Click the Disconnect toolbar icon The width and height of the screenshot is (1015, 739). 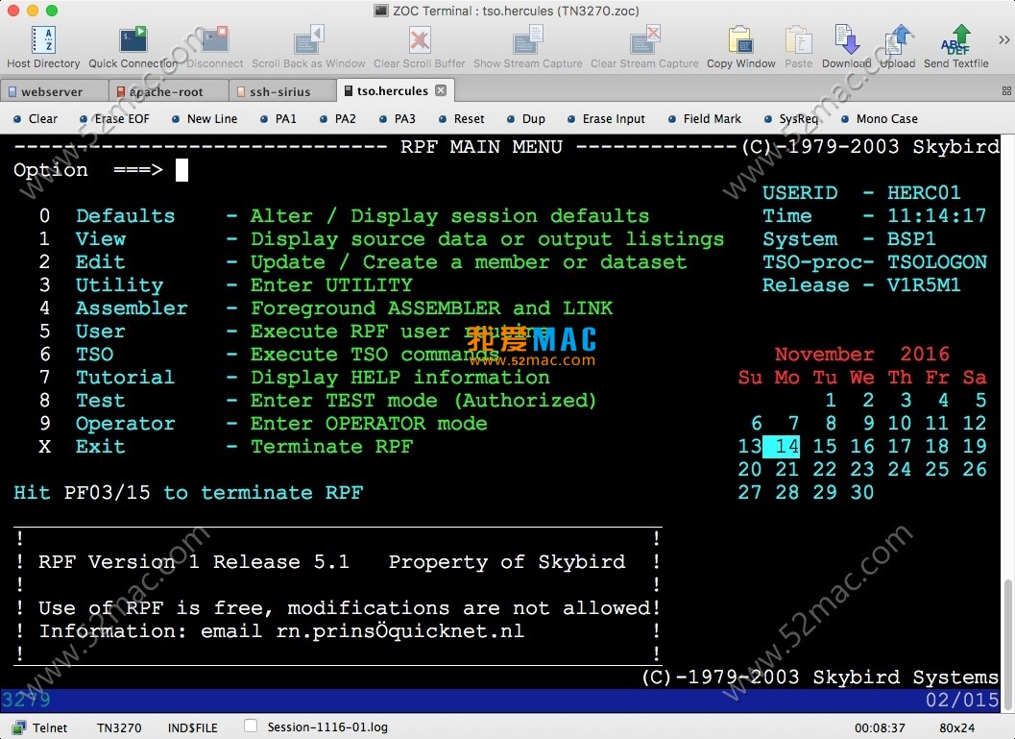tap(215, 40)
